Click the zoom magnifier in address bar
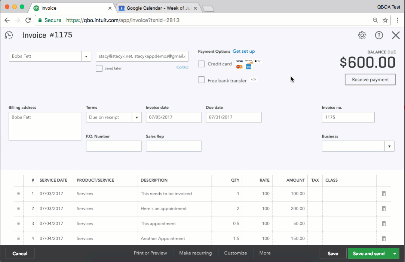The width and height of the screenshot is (405, 262). pyautogui.click(x=375, y=20)
